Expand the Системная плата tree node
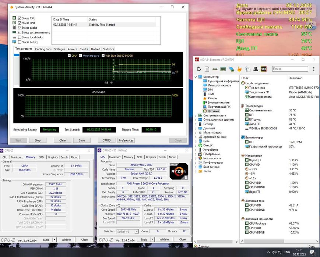Image resolution: width=320 pixels, height=257 pixels. [196, 115]
